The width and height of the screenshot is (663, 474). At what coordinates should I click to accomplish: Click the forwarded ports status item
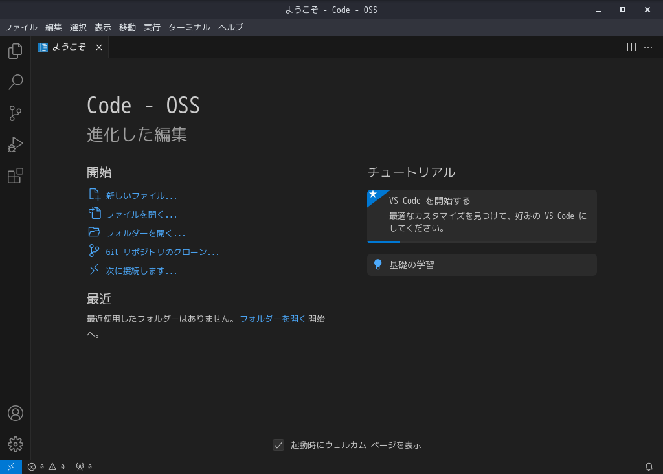(x=84, y=467)
